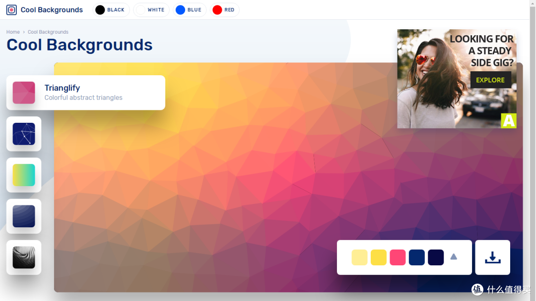Select the BLACK color filter button
Image resolution: width=536 pixels, height=301 pixels.
tap(111, 10)
